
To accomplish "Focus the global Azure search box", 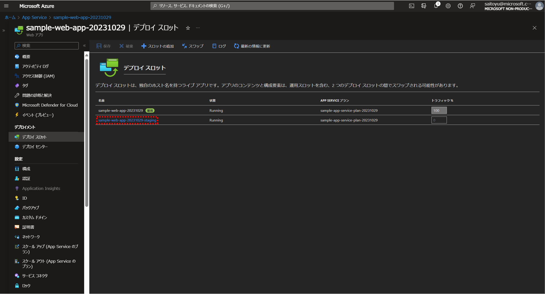I will 272,6.
